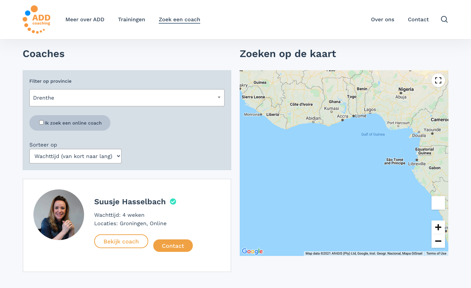Click the Ghana label on the map
The image size is (471, 288).
click(335, 102)
